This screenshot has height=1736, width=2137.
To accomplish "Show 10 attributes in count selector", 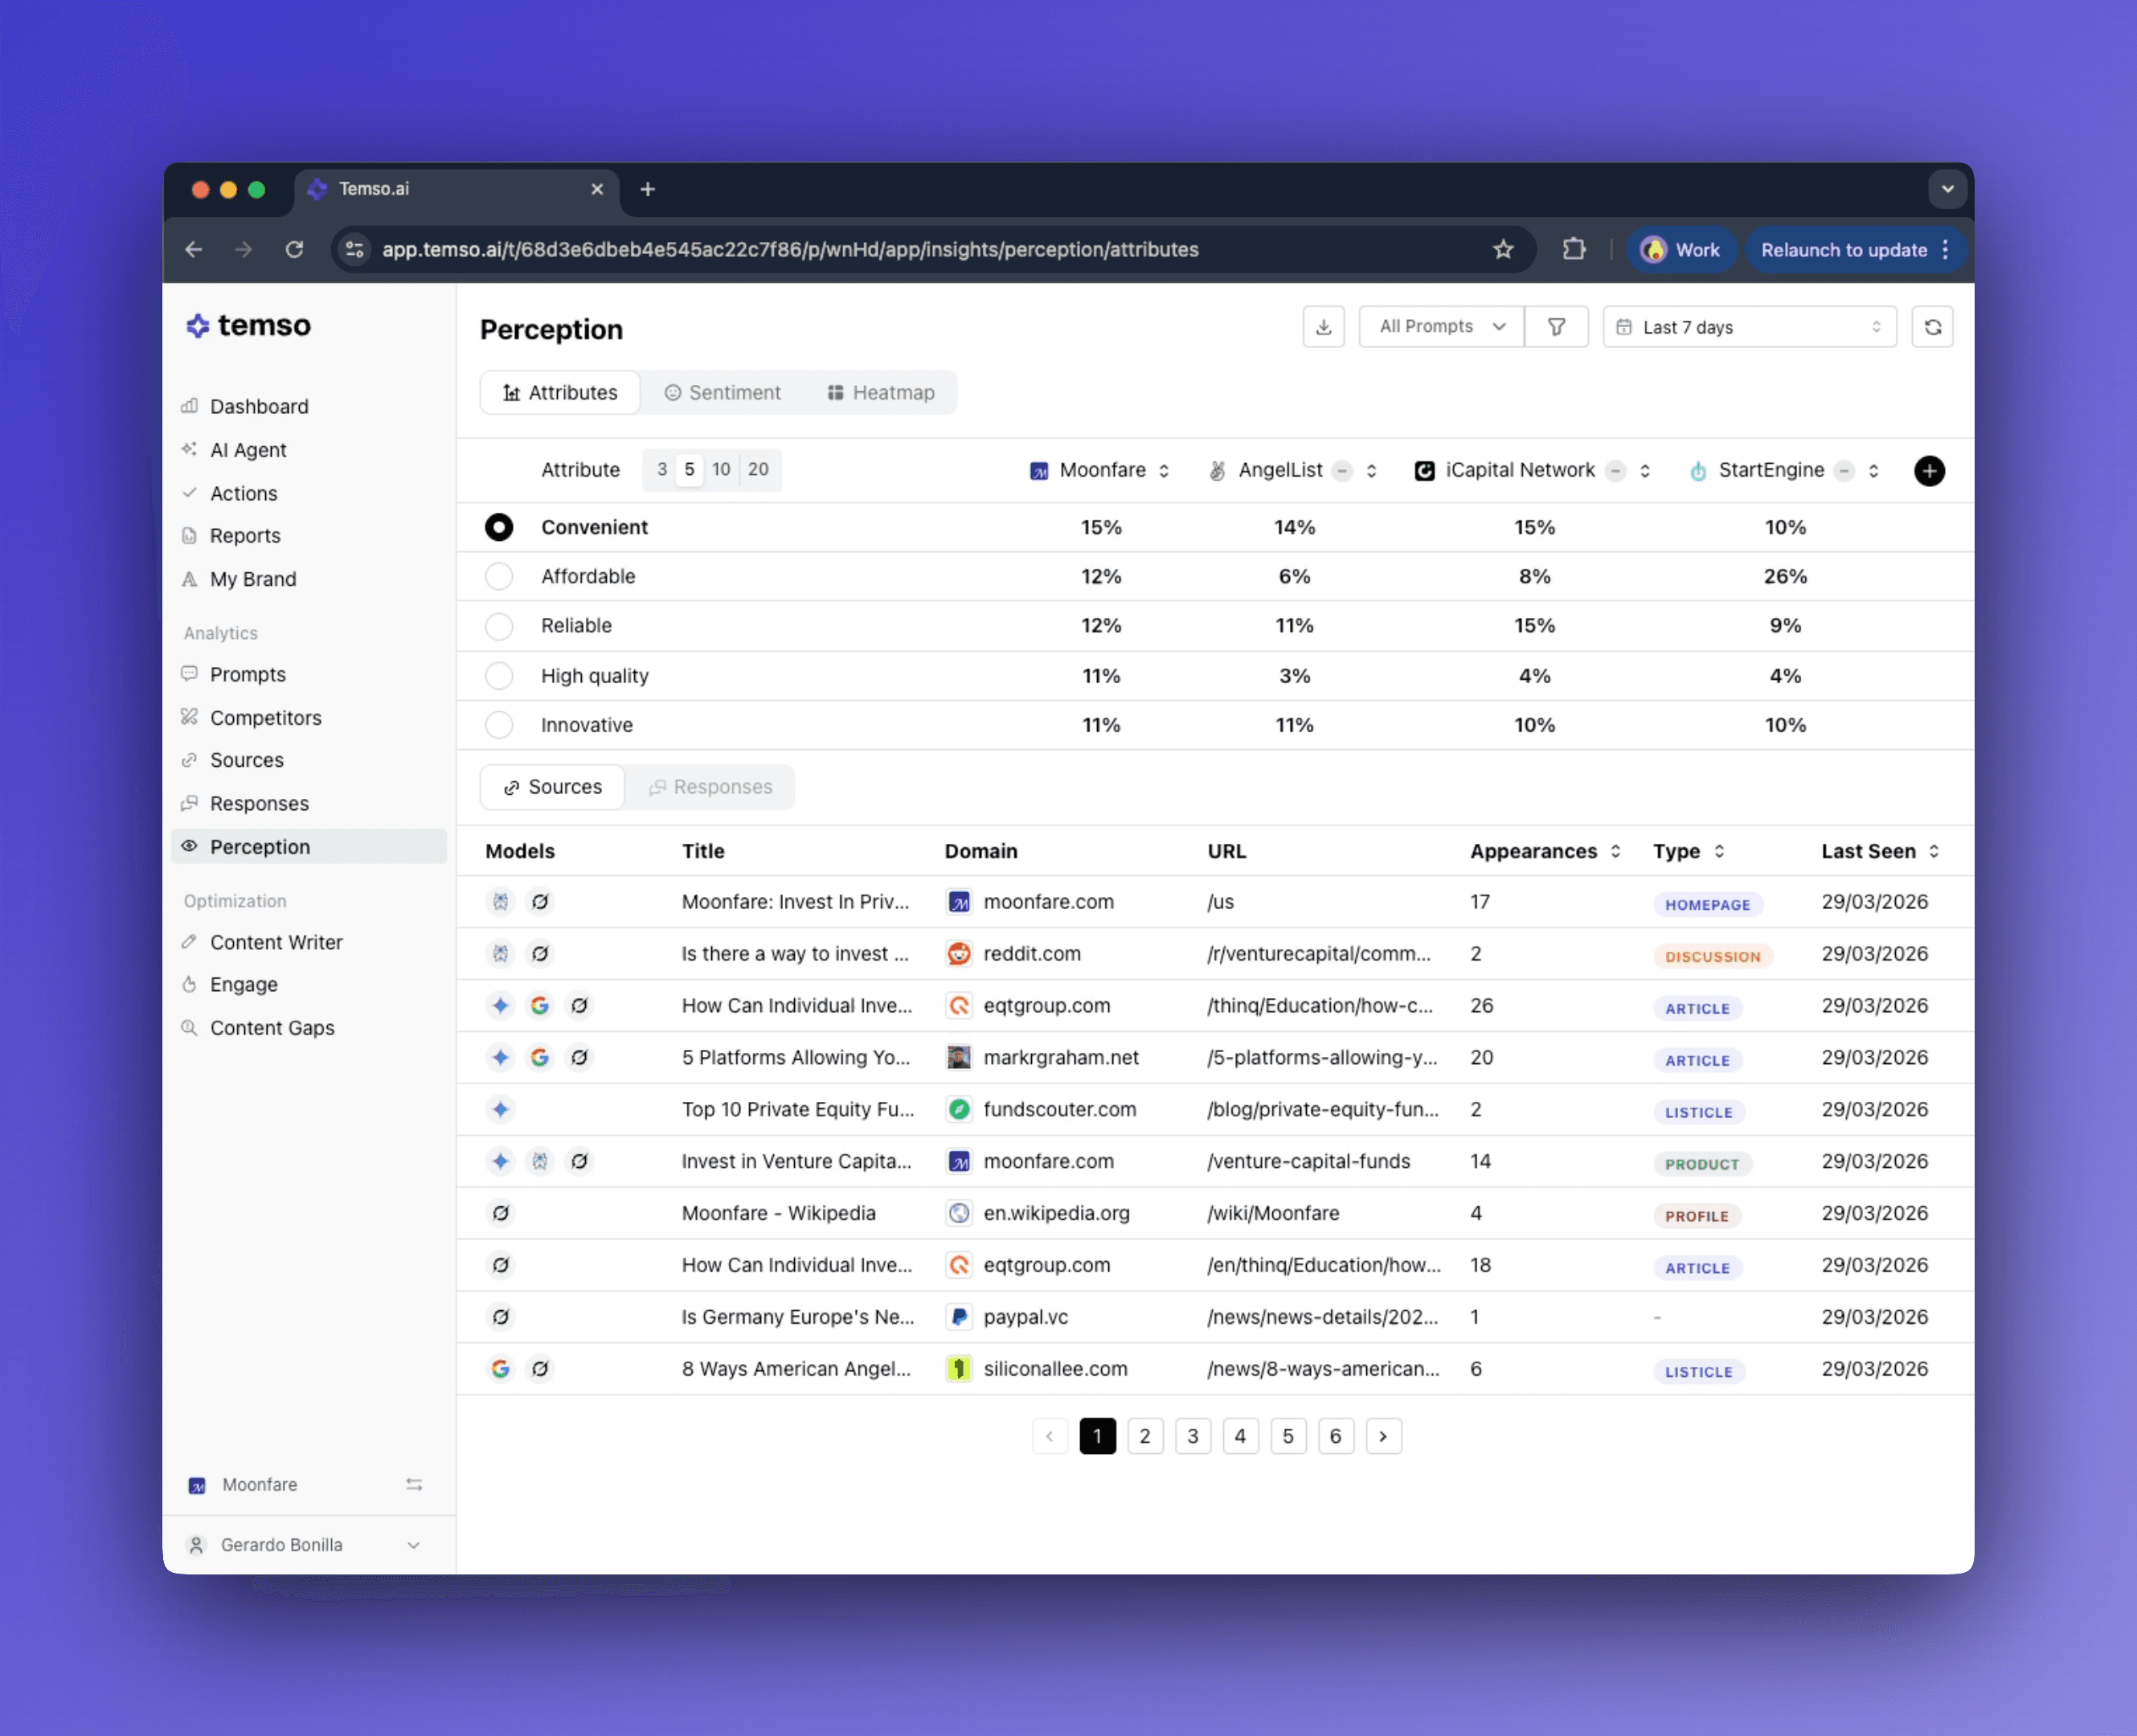I will (721, 470).
